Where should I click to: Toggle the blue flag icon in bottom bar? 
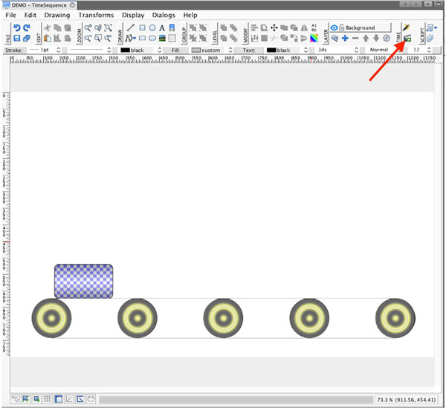pyautogui.click(x=25, y=399)
